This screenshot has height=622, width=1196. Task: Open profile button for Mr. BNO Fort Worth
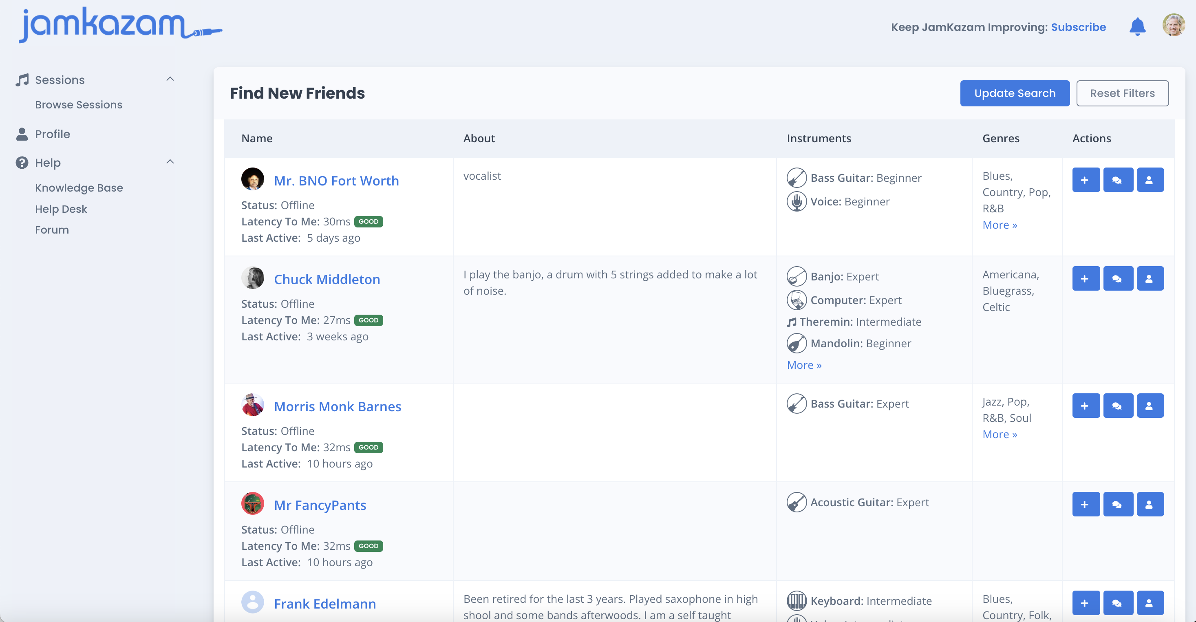[1150, 180]
